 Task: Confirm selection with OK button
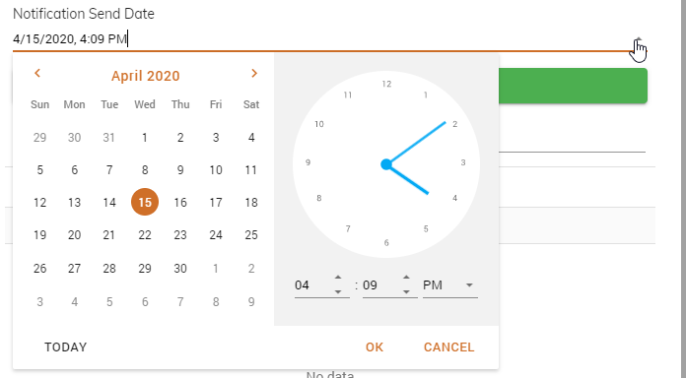pos(375,346)
